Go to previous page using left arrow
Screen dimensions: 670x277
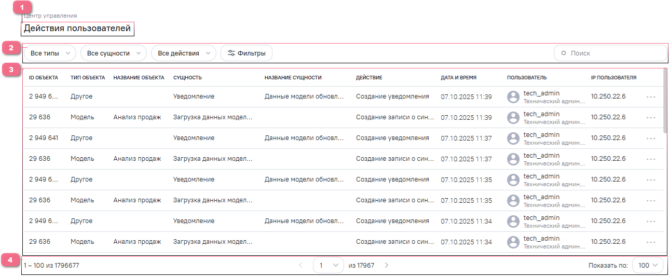point(300,266)
